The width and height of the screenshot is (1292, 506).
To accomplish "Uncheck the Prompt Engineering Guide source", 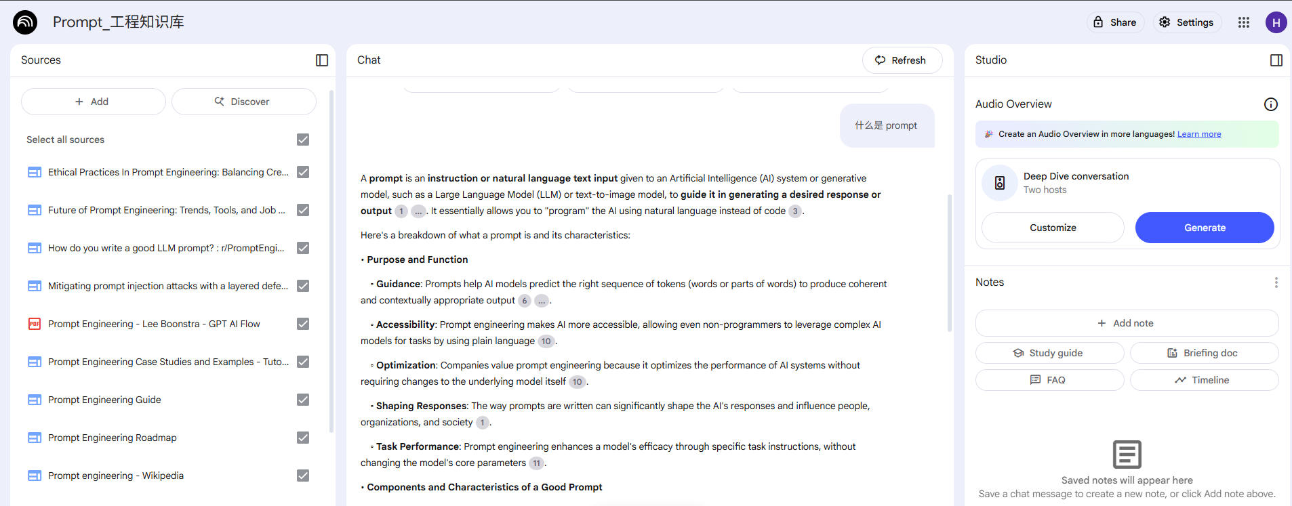I will [x=303, y=400].
